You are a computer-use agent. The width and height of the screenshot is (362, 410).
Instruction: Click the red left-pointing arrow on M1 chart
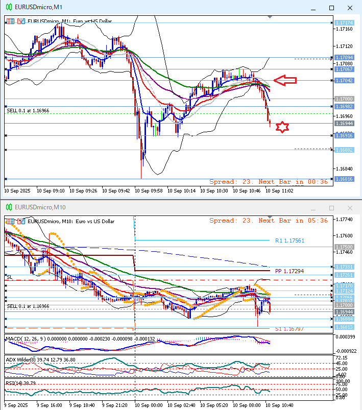pyautogui.click(x=285, y=80)
